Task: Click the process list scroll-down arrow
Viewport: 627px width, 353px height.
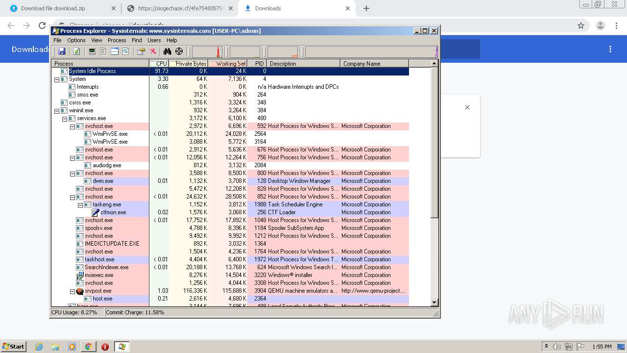Action: [434, 303]
